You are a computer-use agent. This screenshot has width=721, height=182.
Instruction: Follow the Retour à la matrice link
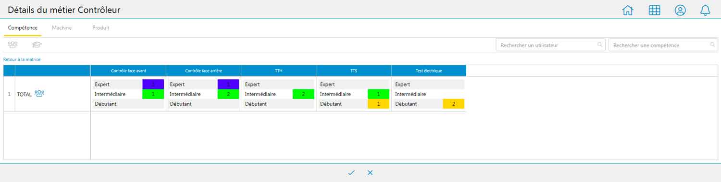click(x=22, y=60)
